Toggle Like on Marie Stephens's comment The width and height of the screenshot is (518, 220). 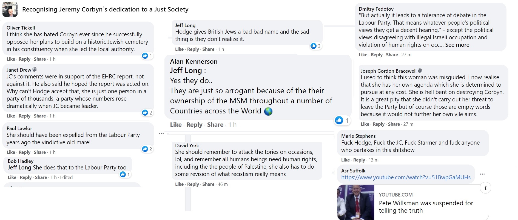pyautogui.click(x=345, y=160)
